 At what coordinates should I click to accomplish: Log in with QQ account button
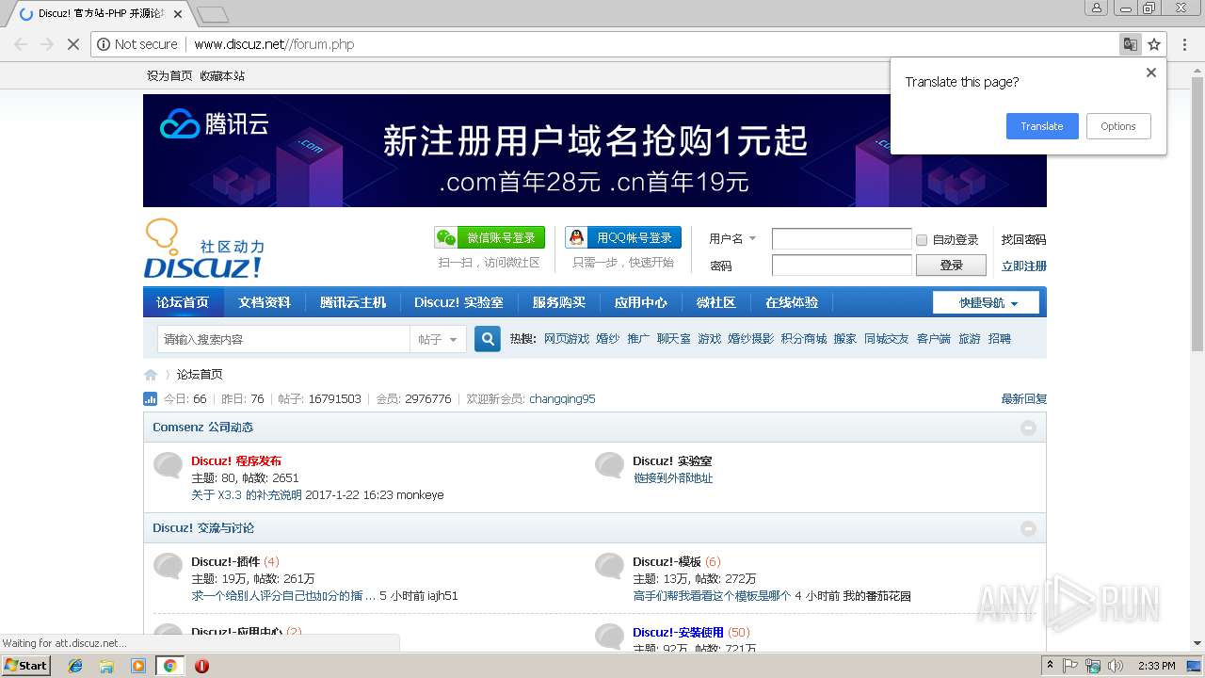(x=623, y=237)
